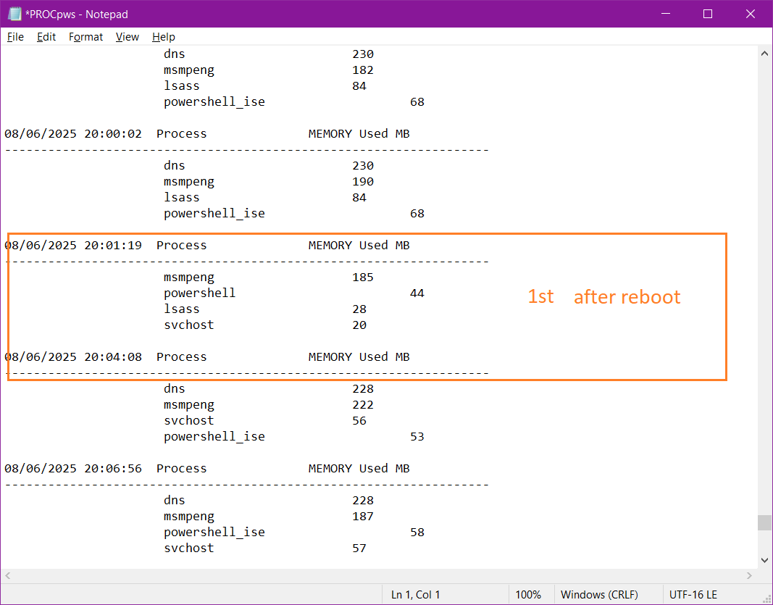This screenshot has width=773, height=605.
Task: Maximize the Notepad window
Action: click(x=708, y=14)
